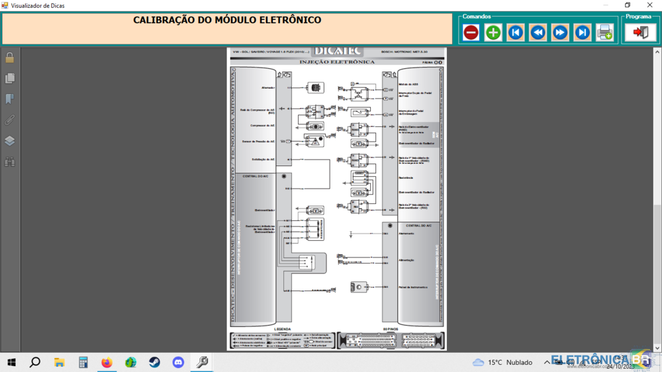662x372 pixels.
Task: Open the padlock security panel
Action: (x=10, y=58)
